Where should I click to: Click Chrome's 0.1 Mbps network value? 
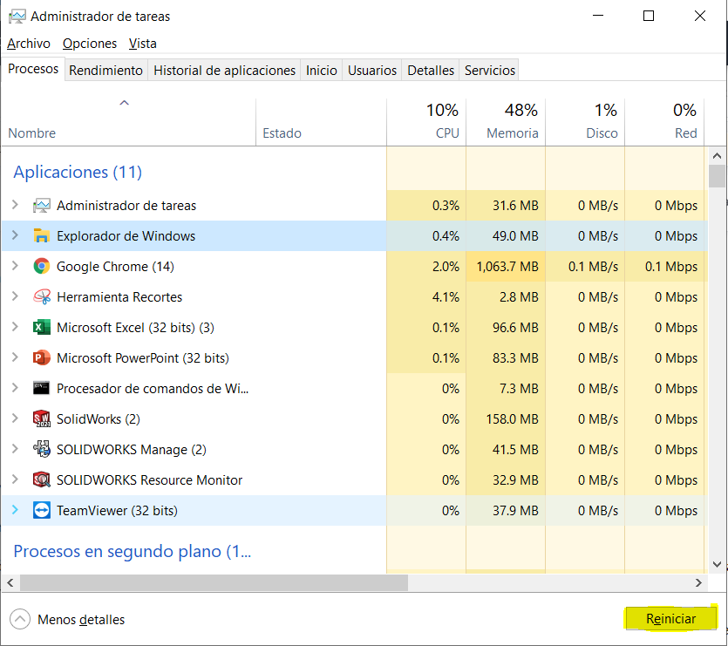[671, 267]
